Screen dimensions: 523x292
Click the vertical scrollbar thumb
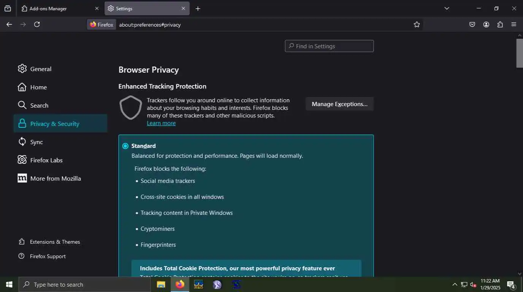(x=520, y=53)
